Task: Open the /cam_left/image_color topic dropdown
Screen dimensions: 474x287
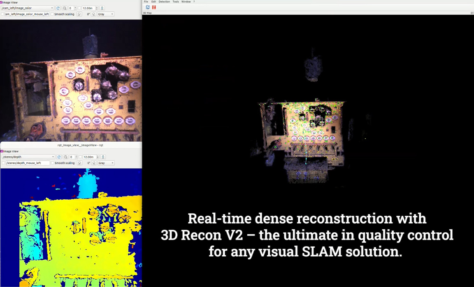Action: (28, 8)
